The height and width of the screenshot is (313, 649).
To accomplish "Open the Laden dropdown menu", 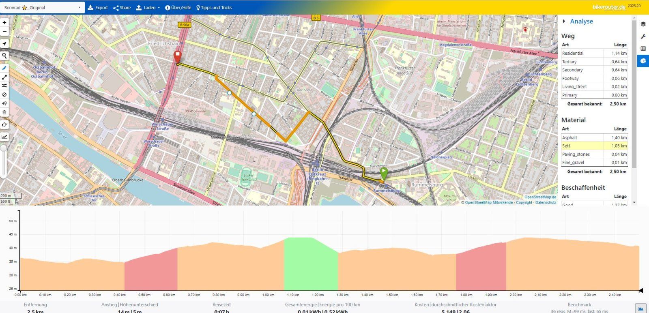I will [148, 8].
